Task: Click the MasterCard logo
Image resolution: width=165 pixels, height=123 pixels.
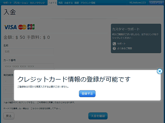Action: tap(22, 27)
